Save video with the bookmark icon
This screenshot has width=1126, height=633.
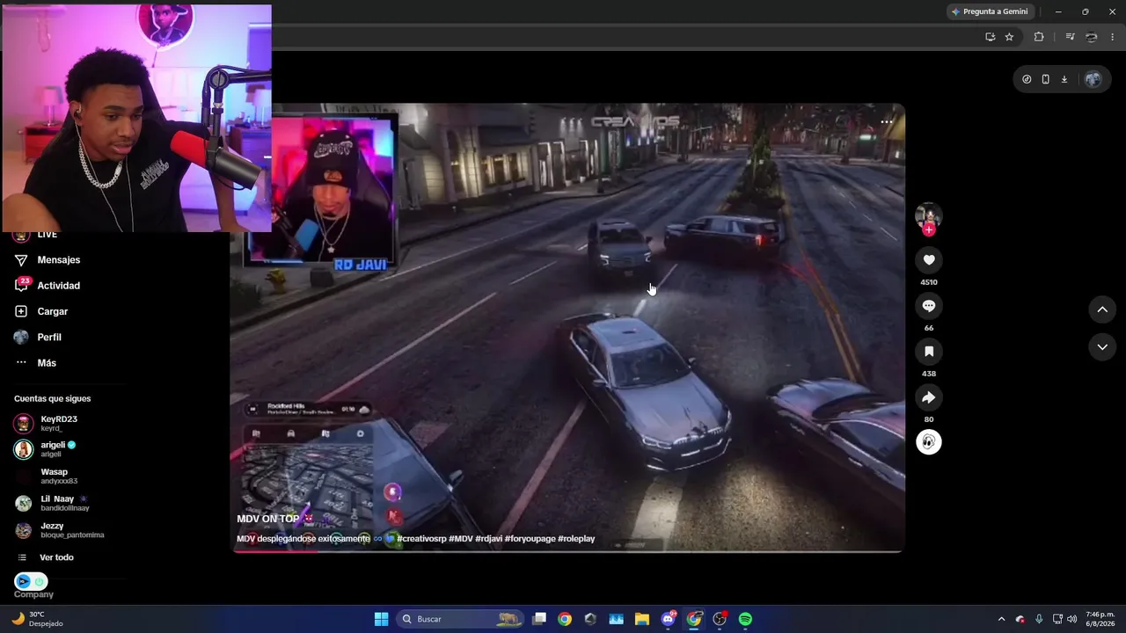[928, 352]
